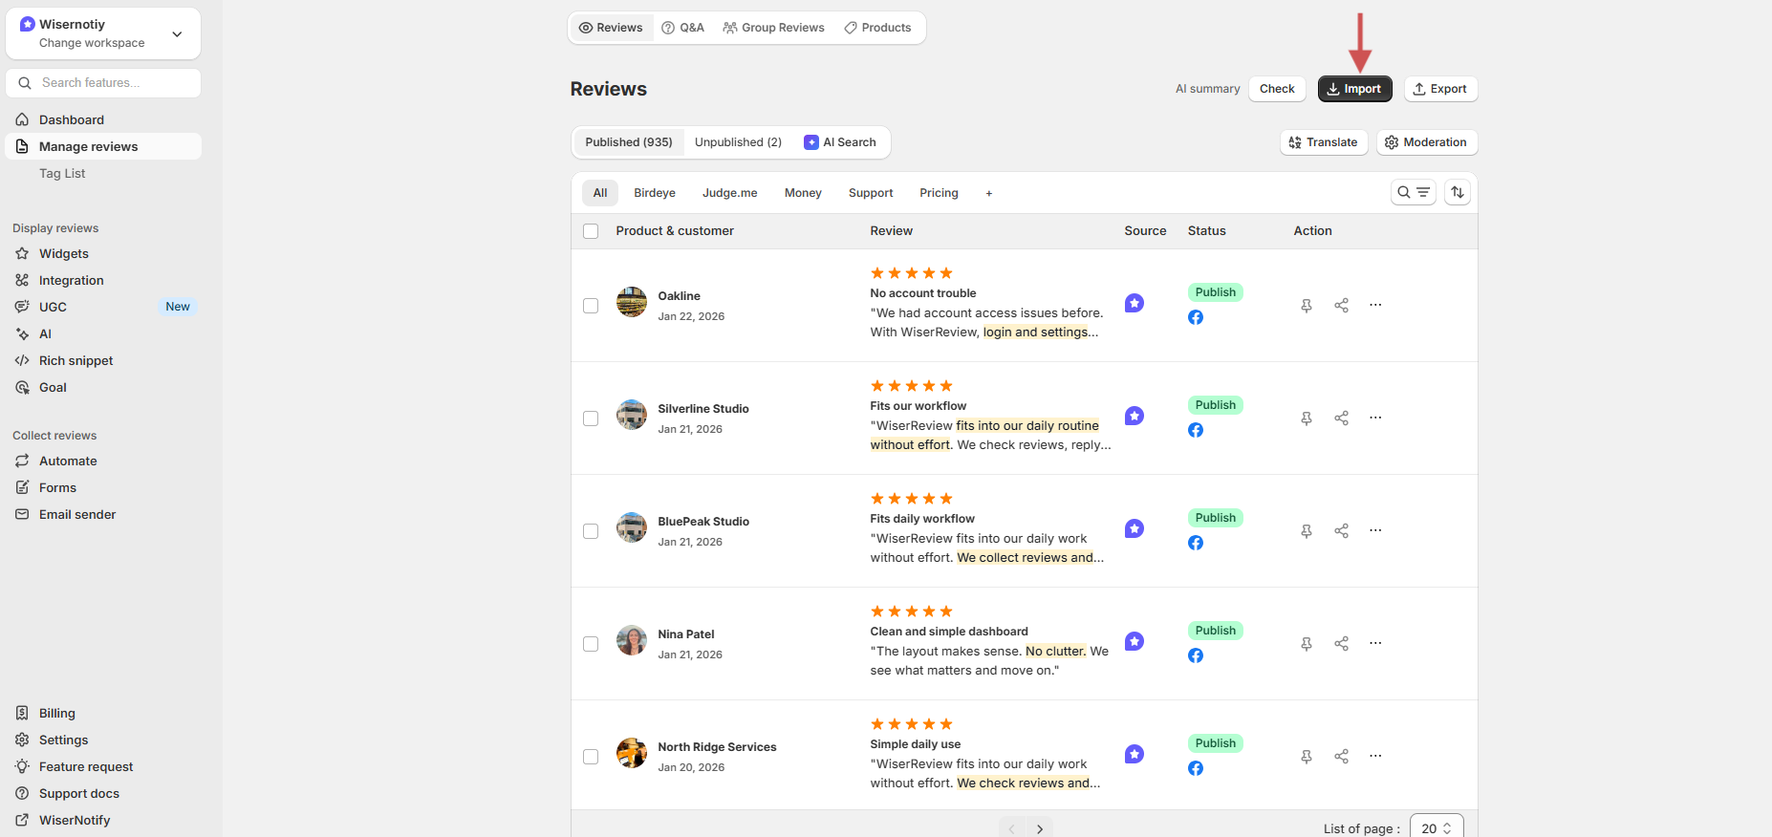Open Integration in the sidebar
1772x837 pixels.
click(103, 280)
